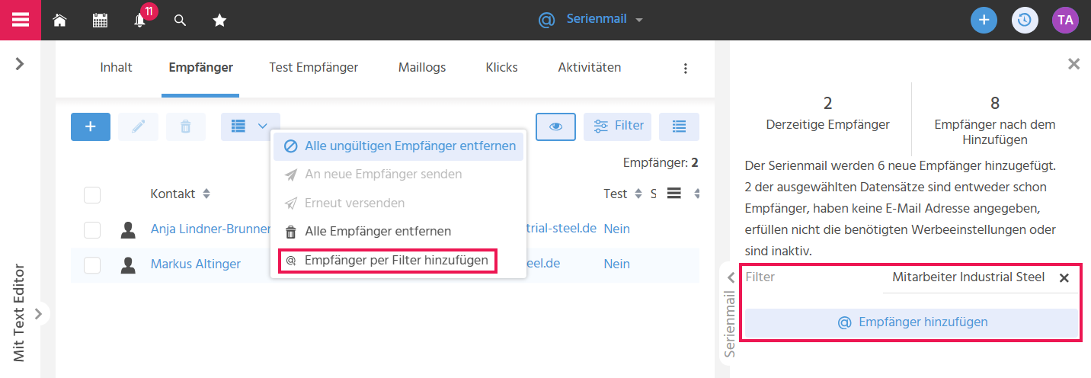The image size is (1091, 378).
Task: Open the Aktivitäten tab
Action: pyautogui.click(x=589, y=67)
